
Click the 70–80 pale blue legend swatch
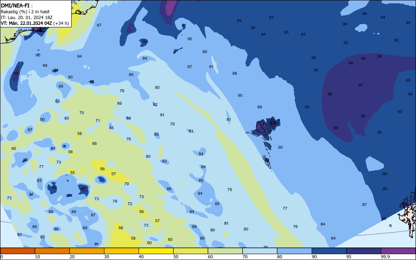click(260, 251)
